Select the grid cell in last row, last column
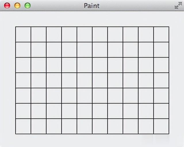 (x=161, y=126)
